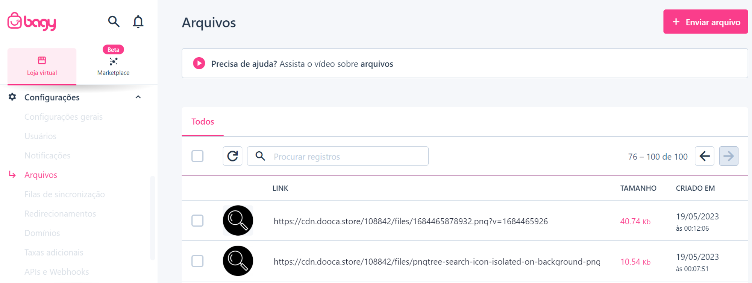Open APIs e Webhooks
This screenshot has height=283, width=752.
click(x=57, y=272)
